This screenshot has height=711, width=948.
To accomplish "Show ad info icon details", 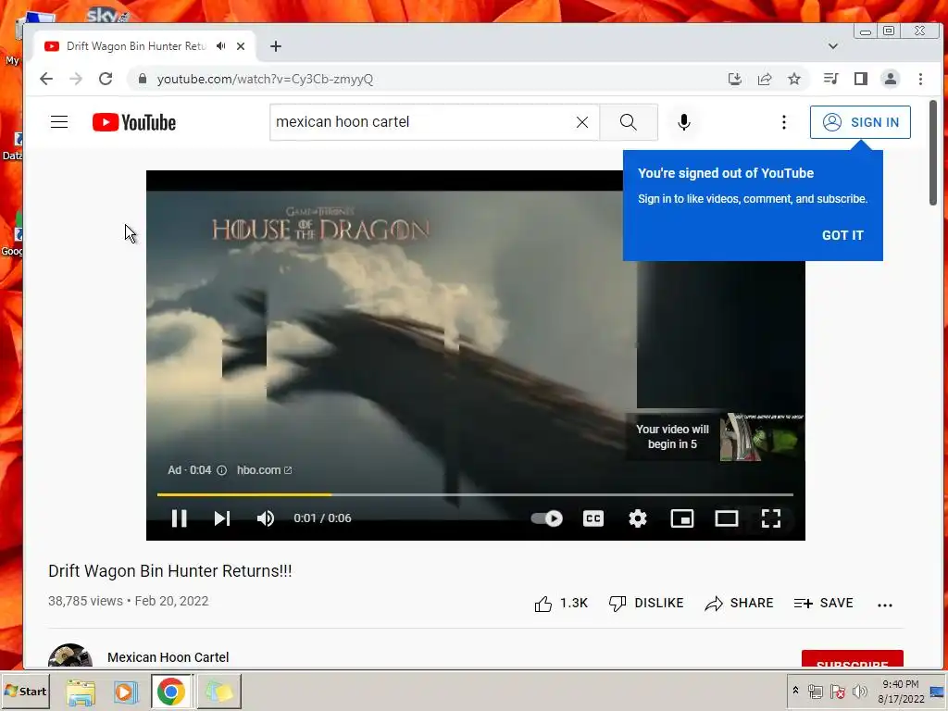I will pos(221,469).
